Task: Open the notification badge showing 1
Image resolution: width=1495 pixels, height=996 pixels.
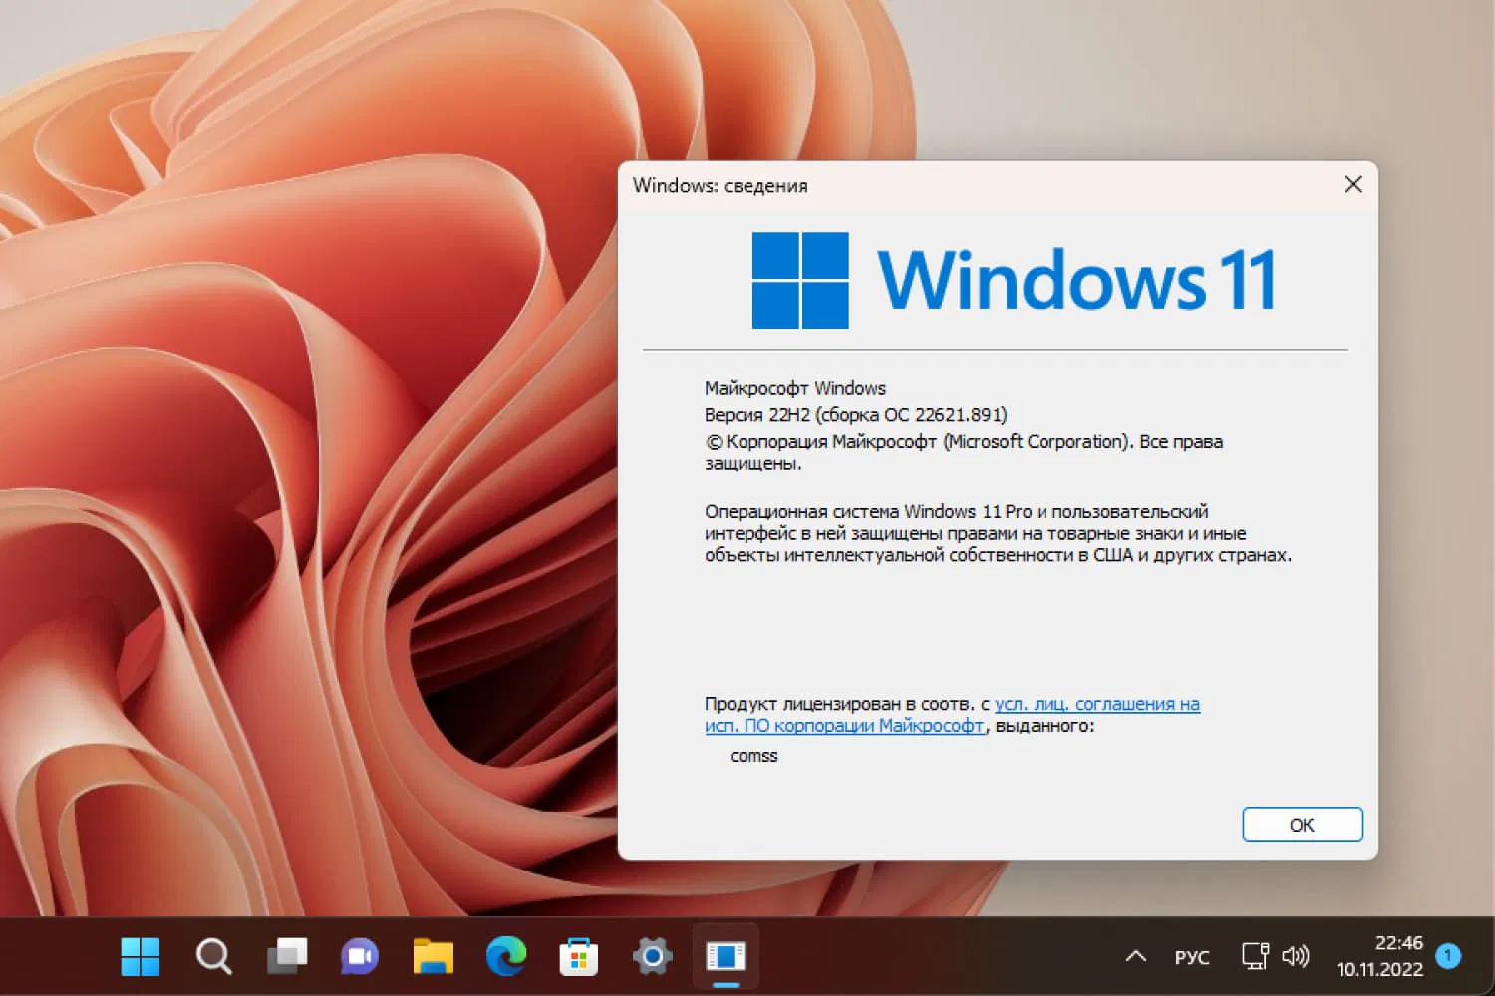Action: pyautogui.click(x=1448, y=956)
